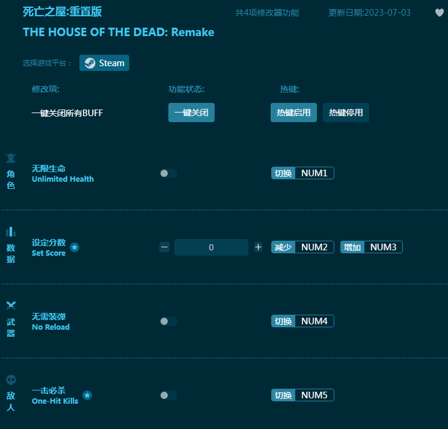This screenshot has height=429, width=448.
Task: Click the Set Score value field
Action: [x=211, y=247]
